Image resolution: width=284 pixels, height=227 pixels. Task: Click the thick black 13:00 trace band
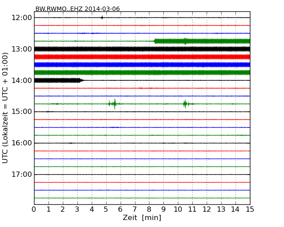pyautogui.click(x=142, y=49)
